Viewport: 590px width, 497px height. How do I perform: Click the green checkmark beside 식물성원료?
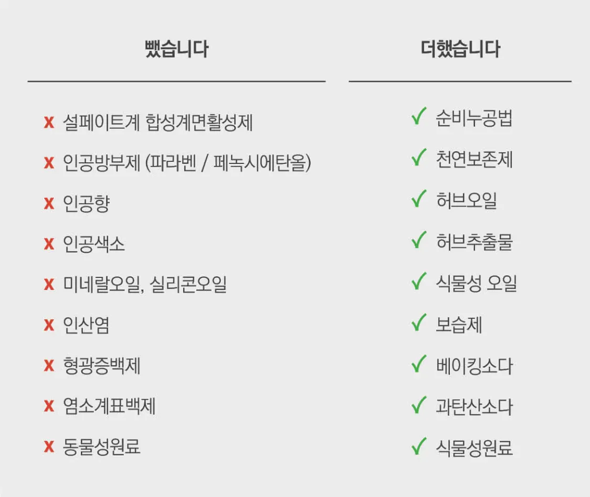coord(419,446)
